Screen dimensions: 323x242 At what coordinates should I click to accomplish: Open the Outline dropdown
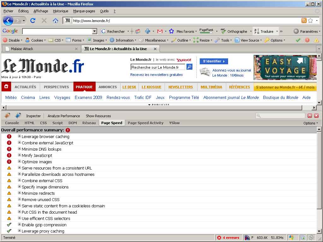181,40
